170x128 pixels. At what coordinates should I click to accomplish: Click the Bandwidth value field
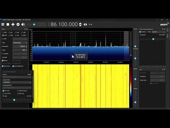coord(19,46)
